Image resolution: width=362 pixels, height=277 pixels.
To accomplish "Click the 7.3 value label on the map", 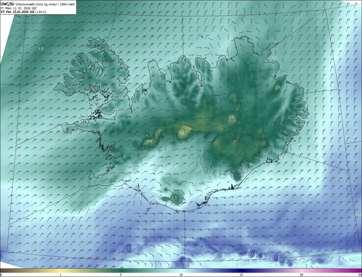I will (x=318, y=42).
